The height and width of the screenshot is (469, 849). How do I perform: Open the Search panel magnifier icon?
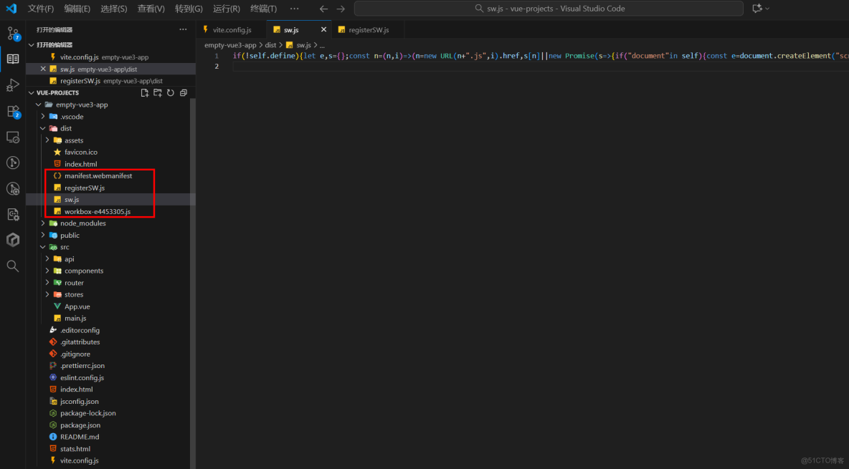(x=12, y=266)
